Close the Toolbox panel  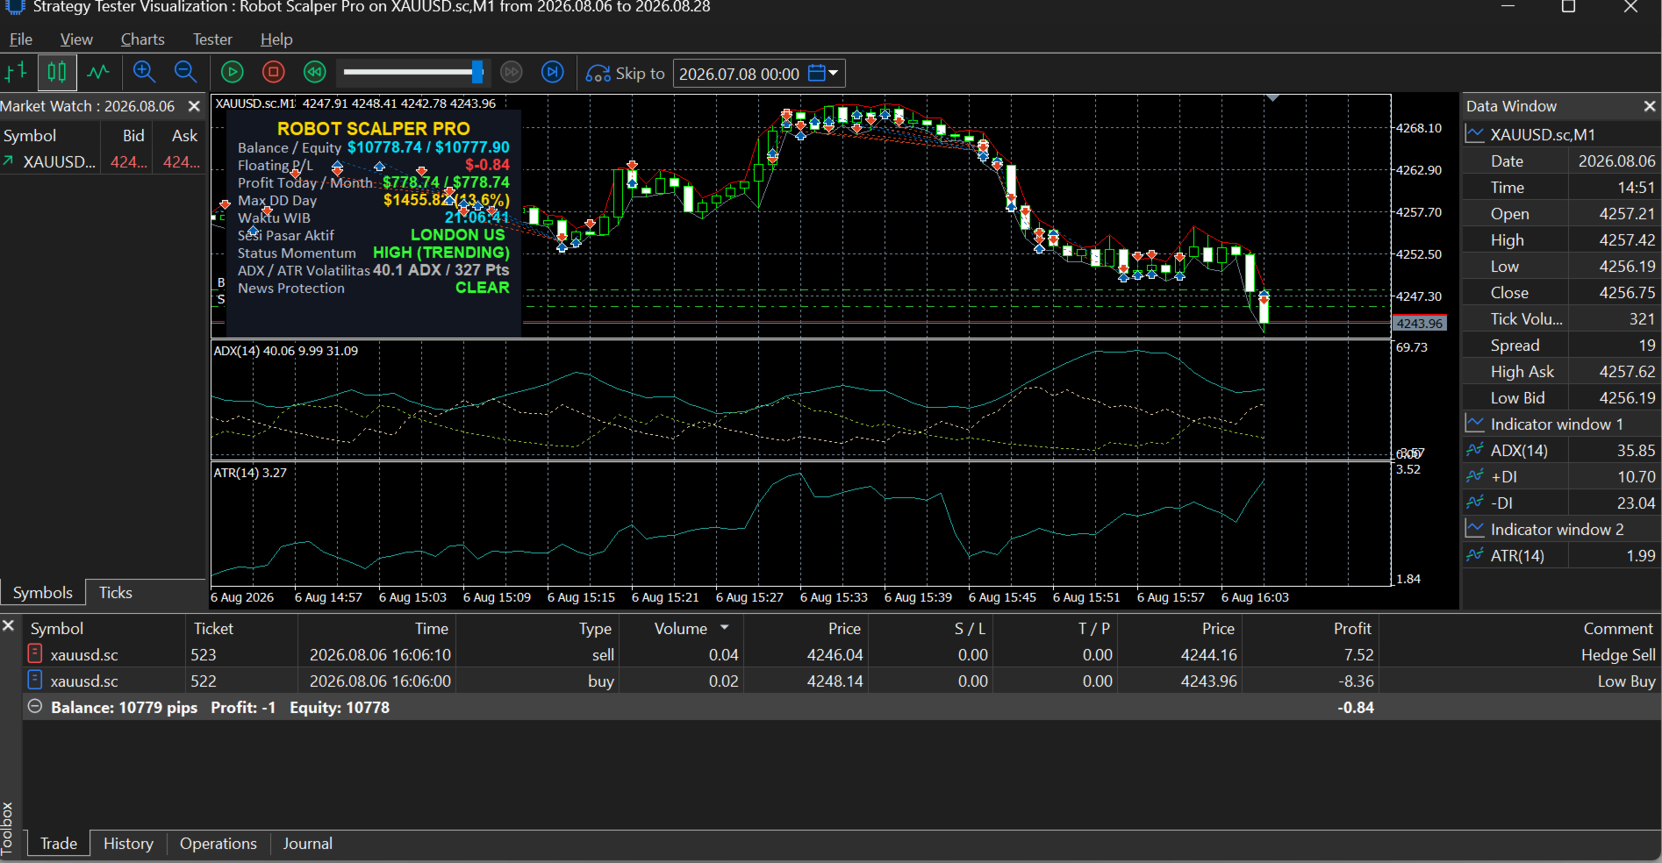coord(9,625)
